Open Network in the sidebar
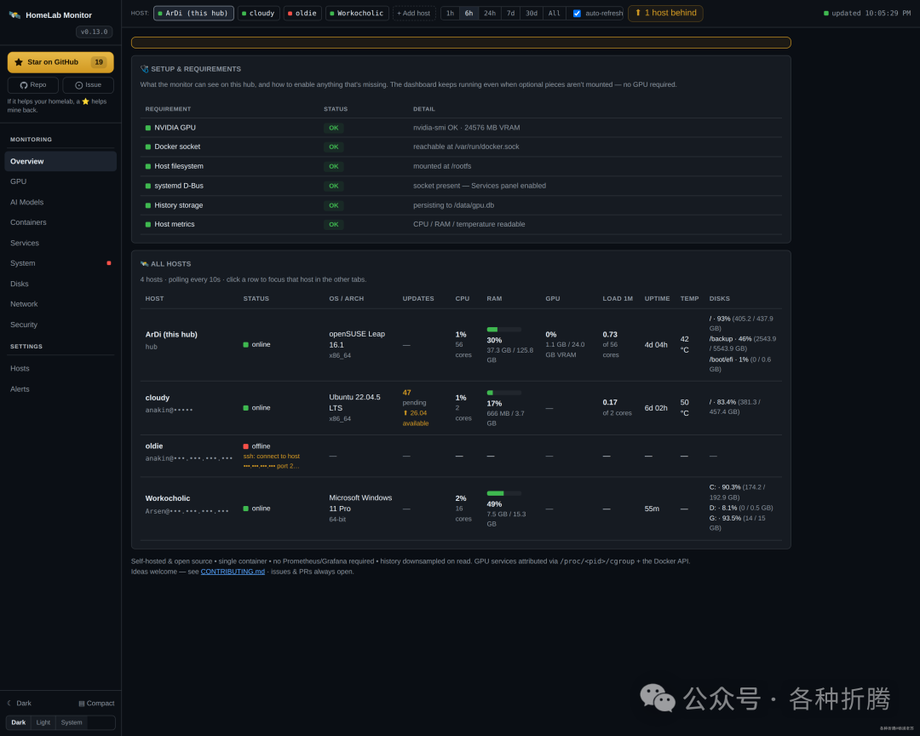The image size is (920, 736). (60, 304)
